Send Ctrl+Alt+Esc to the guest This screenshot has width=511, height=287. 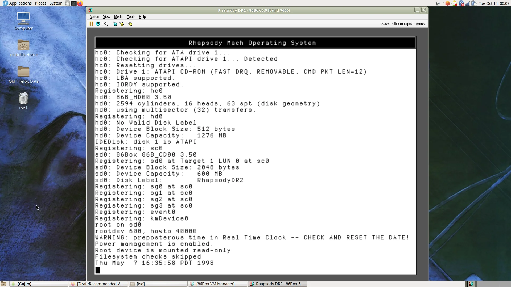tap(122, 24)
